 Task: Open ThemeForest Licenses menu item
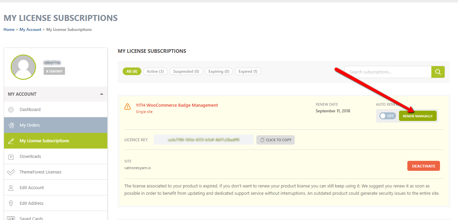56,172
